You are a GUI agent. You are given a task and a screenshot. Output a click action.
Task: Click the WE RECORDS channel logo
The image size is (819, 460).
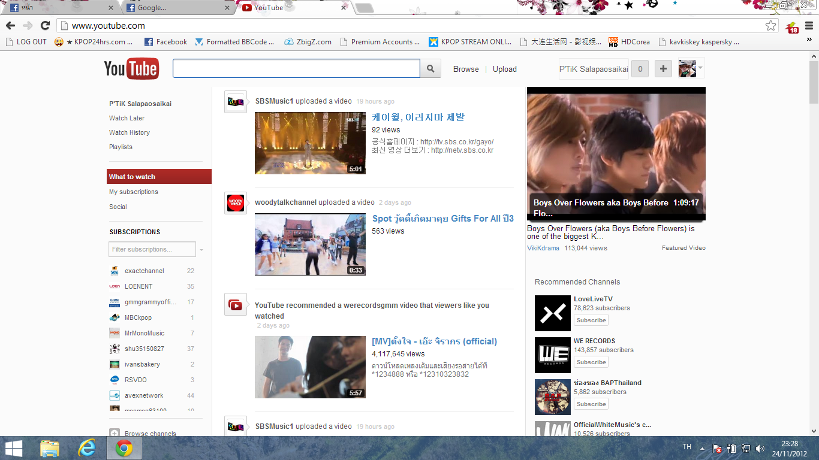pyautogui.click(x=553, y=355)
